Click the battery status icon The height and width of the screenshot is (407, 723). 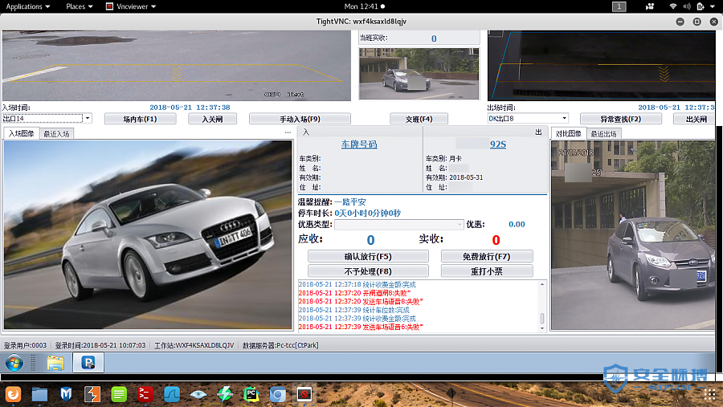tap(701, 6)
